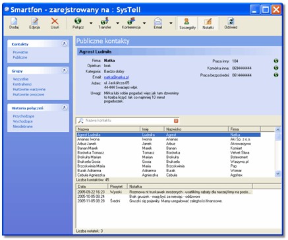
Task: Sort contacts by Firma column
Action: coord(245,129)
